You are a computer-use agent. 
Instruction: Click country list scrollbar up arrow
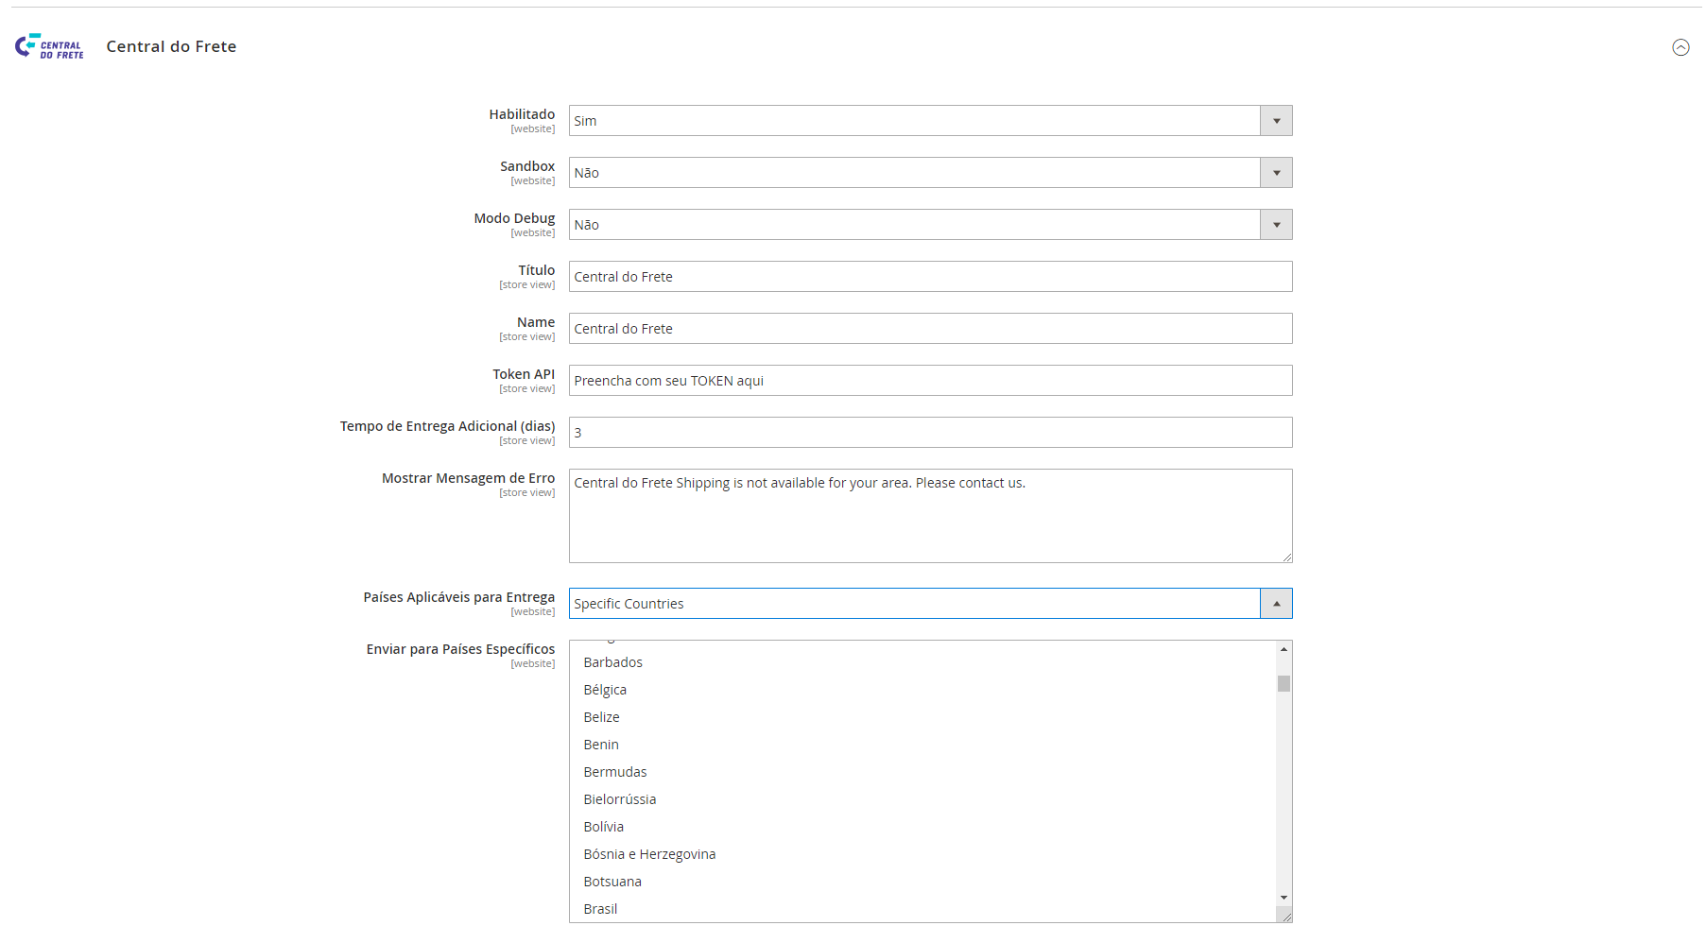pyautogui.click(x=1284, y=649)
